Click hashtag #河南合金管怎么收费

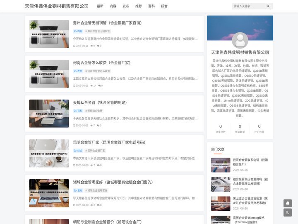(98, 71)
